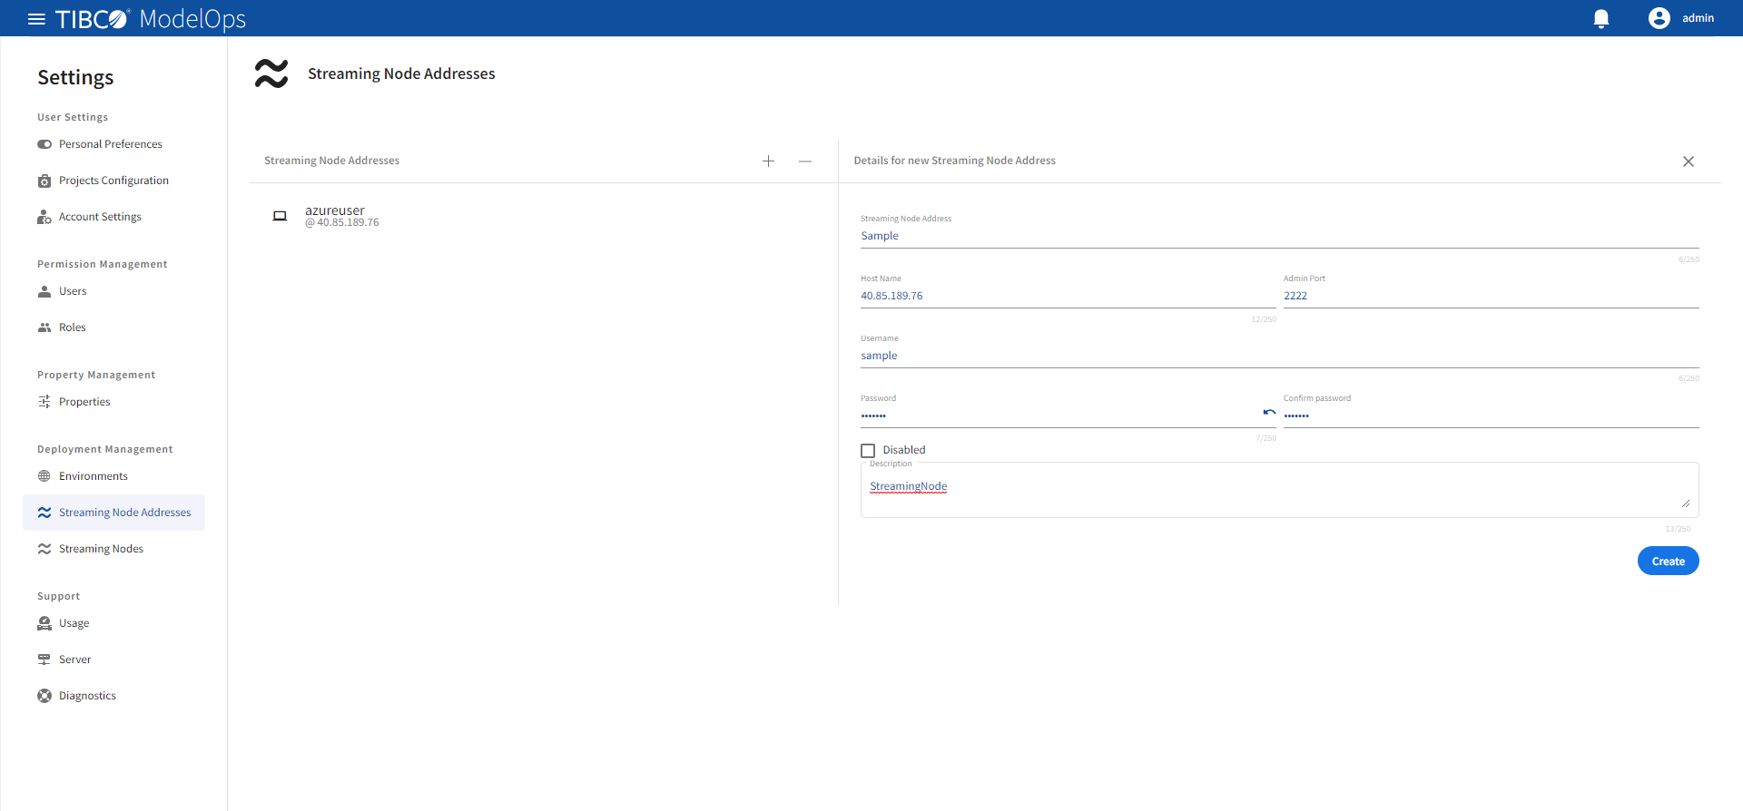This screenshot has width=1743, height=811.
Task: Open the admin user avatar icon
Action: coord(1659,18)
